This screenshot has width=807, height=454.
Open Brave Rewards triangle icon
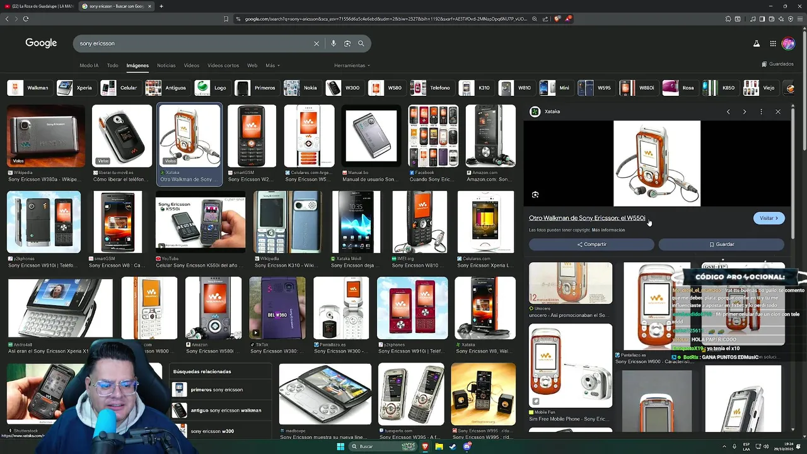click(568, 19)
